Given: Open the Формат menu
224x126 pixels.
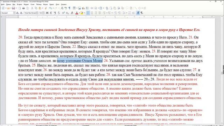Looking at the screenshot, I should (26, 5).
